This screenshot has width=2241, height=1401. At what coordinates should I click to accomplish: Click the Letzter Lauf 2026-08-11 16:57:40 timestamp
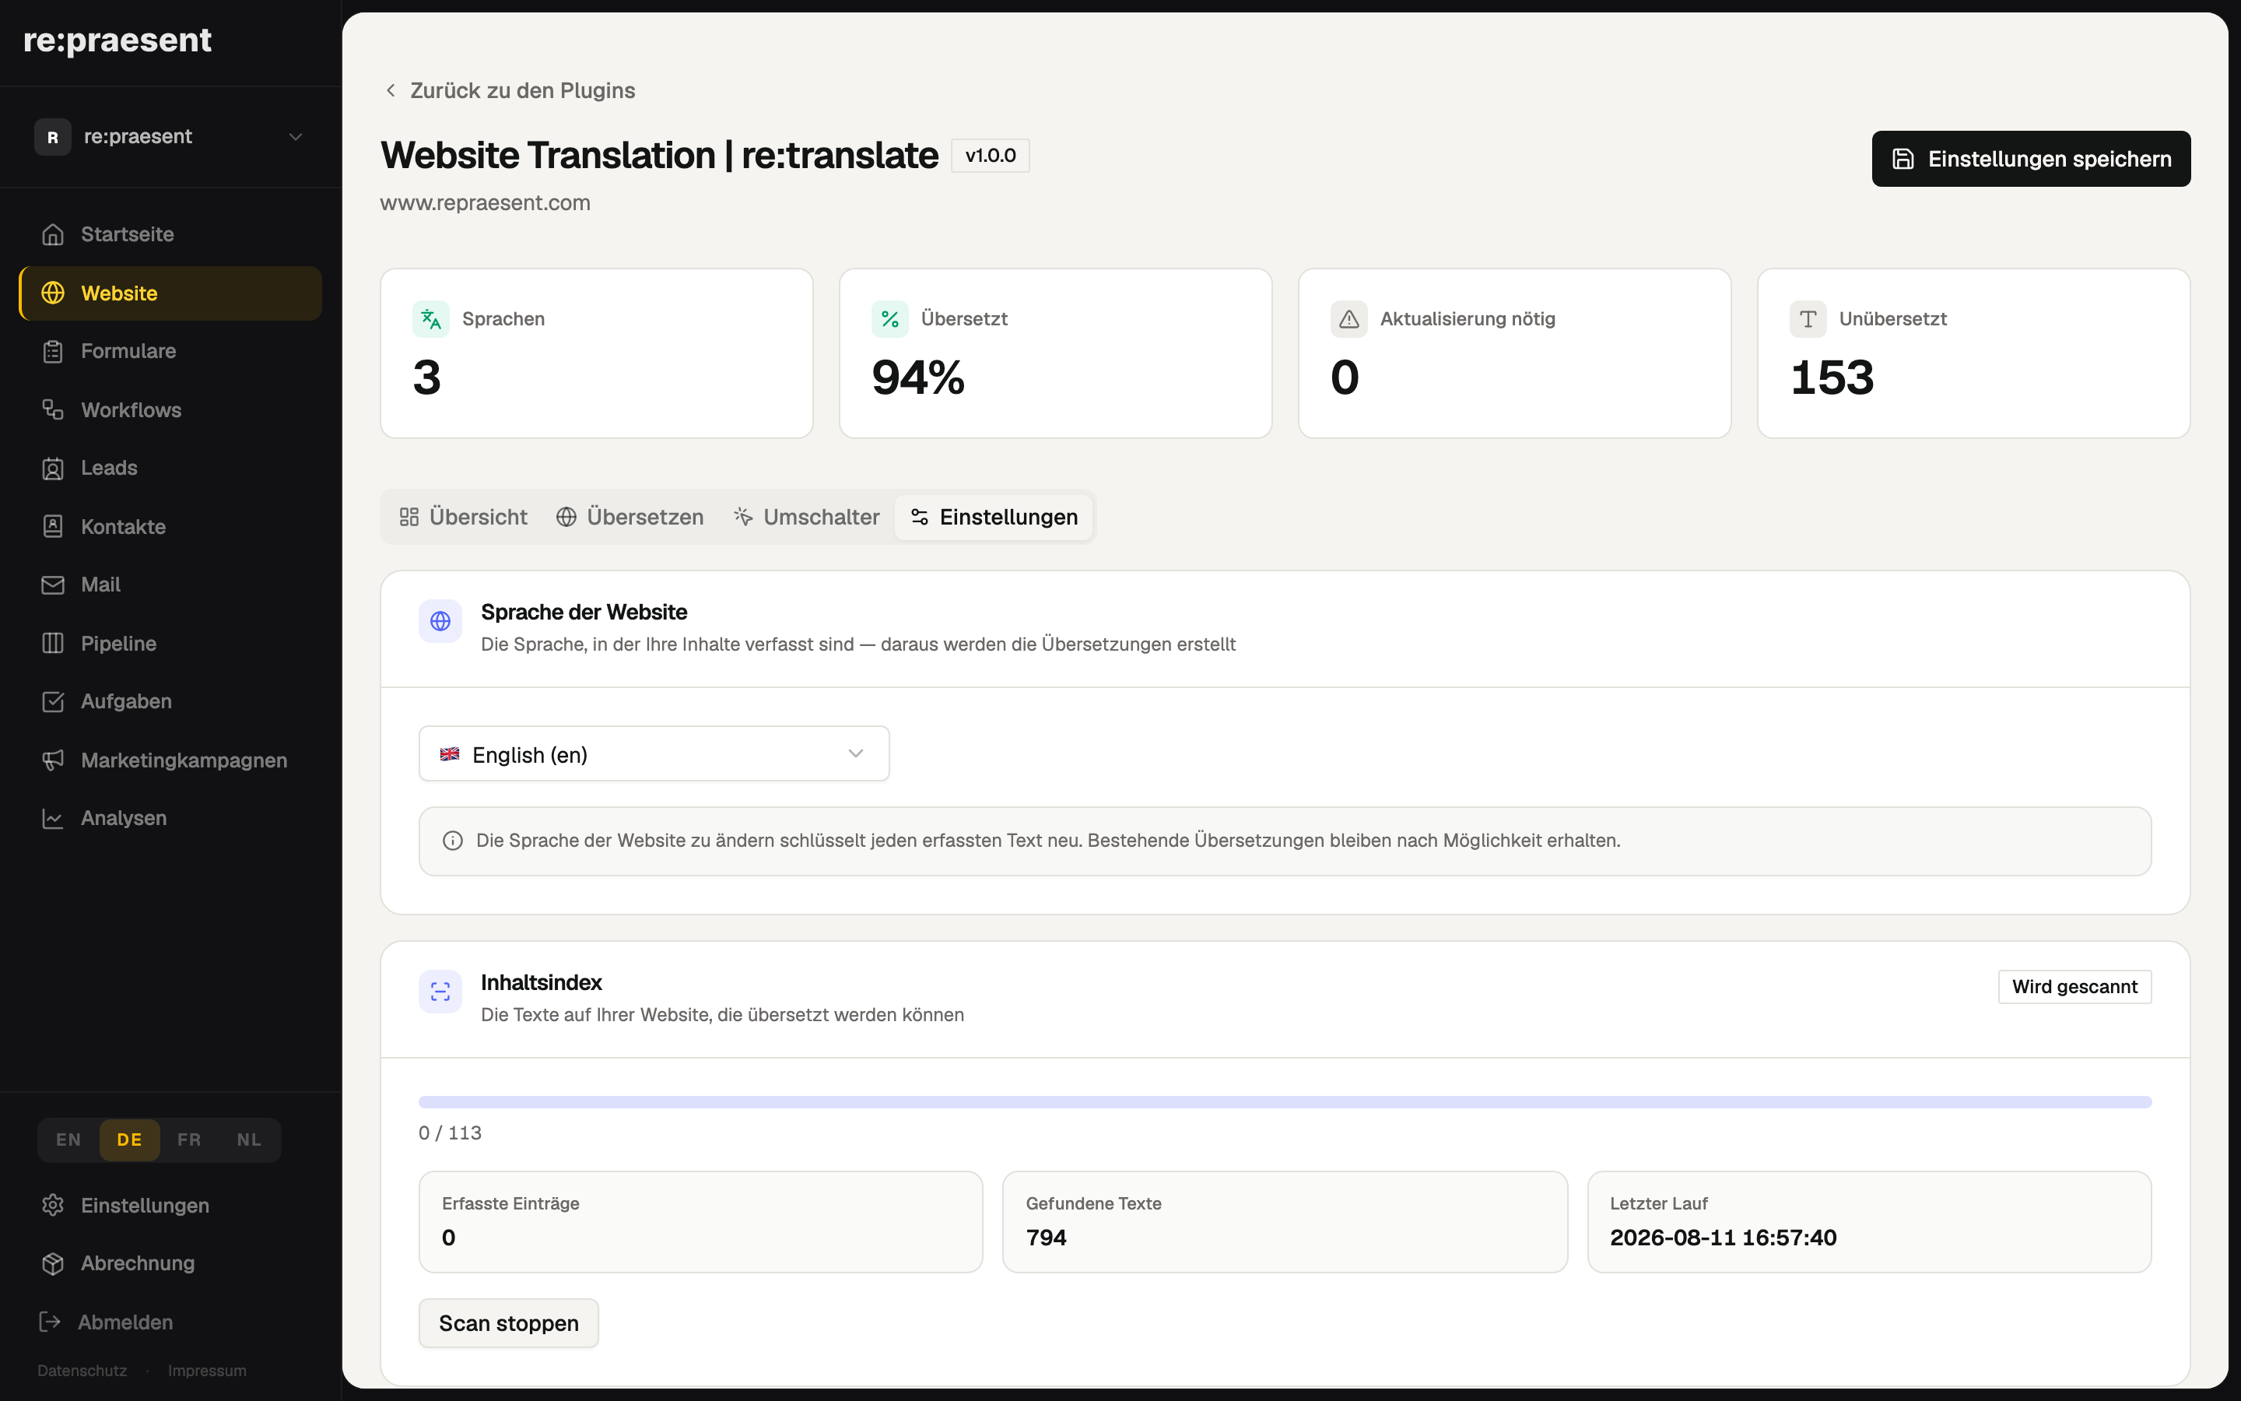pyautogui.click(x=1724, y=1238)
